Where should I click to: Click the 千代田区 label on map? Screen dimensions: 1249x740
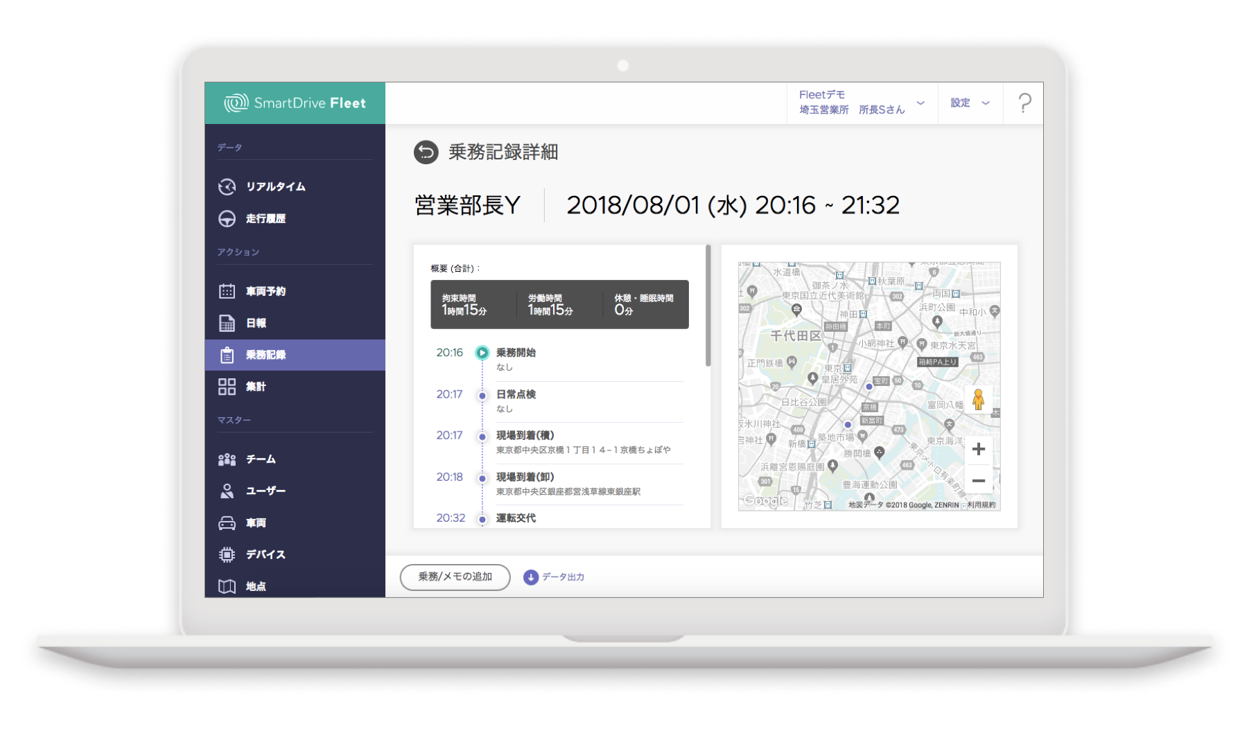795,336
